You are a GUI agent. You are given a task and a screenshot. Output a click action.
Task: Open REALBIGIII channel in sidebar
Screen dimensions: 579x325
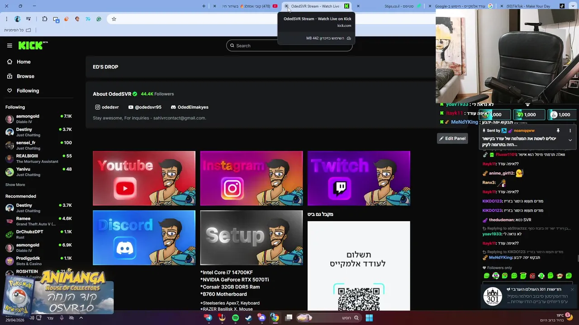(38, 158)
